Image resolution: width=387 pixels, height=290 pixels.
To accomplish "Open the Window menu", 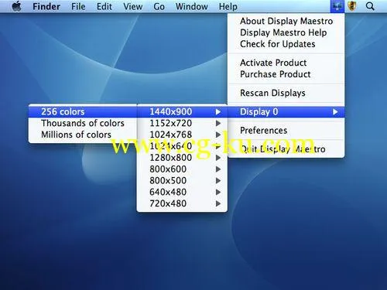I will [x=192, y=6].
